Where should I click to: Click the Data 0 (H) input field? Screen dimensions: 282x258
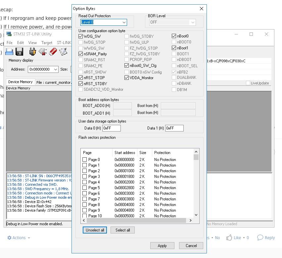(112, 128)
